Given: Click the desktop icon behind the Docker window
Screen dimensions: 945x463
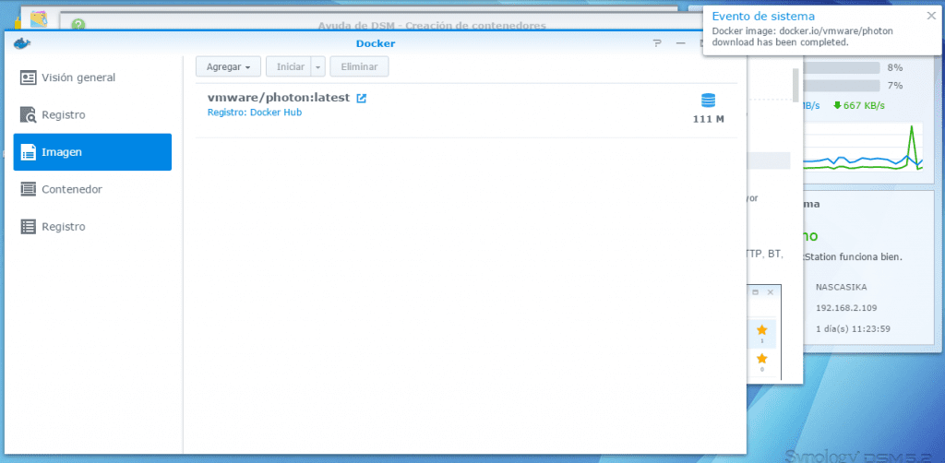Looking at the screenshot, I should (x=39, y=19).
